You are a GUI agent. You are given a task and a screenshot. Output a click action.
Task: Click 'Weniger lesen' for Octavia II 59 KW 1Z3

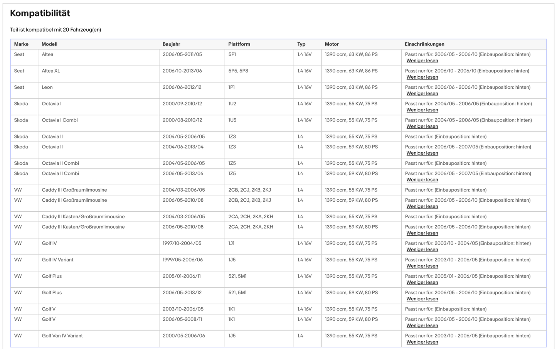pyautogui.click(x=422, y=153)
